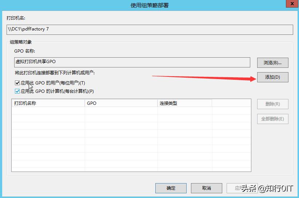
Task: Confirm with the 确定 button
Action: pos(171,188)
